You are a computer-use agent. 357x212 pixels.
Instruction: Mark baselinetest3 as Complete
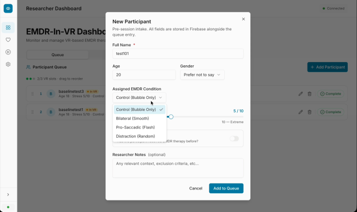click(330, 94)
